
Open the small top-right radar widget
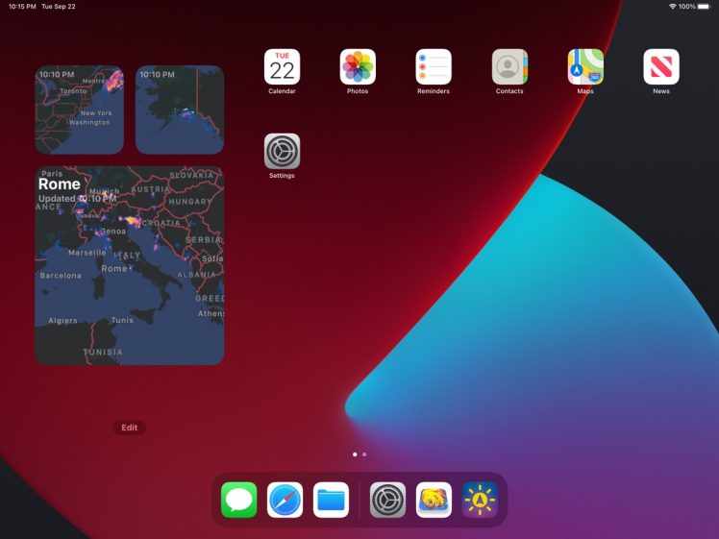(180, 110)
